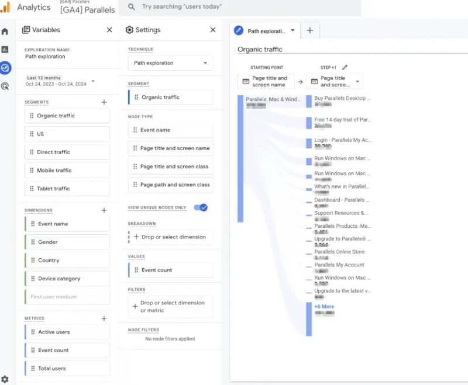Select the Device category dimension
This screenshot has height=385, width=468.
(x=67, y=279)
